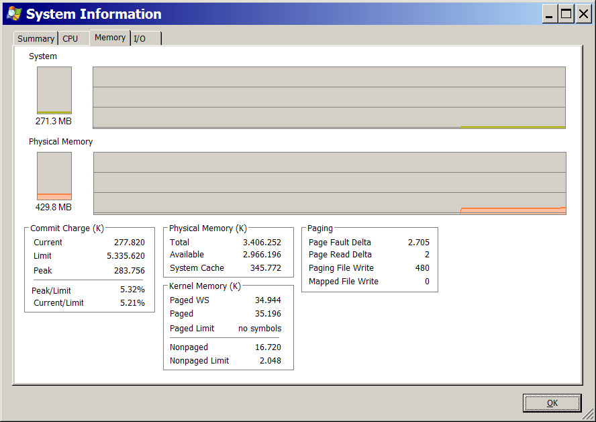Click the Page Read Delta value 2

(427, 255)
